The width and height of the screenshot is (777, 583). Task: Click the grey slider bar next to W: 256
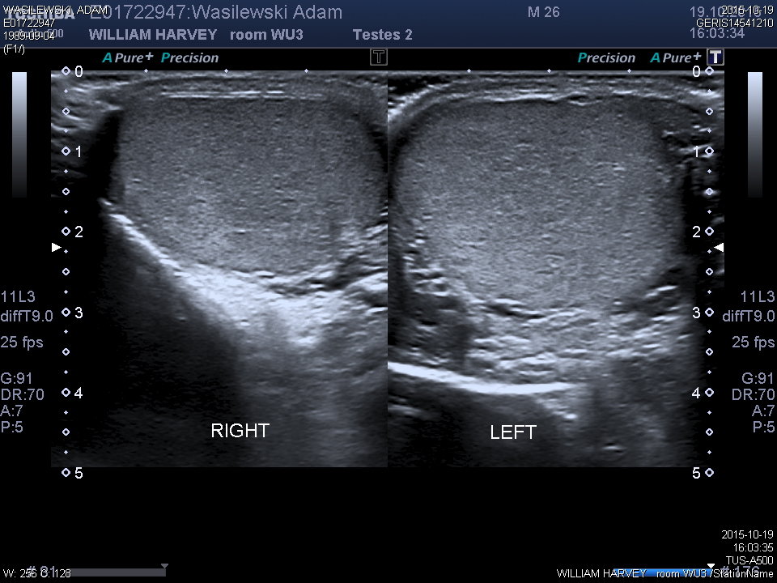point(117,572)
